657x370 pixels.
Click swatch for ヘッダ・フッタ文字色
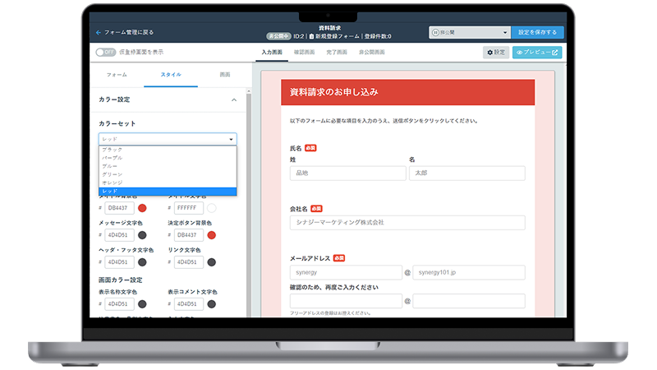(x=142, y=262)
